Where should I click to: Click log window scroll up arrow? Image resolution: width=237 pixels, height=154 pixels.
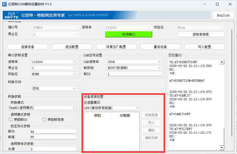[222, 62]
